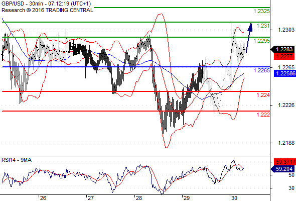Select the 1.231 resistance level label
This screenshot has width=296, height=201.
(x=263, y=26)
